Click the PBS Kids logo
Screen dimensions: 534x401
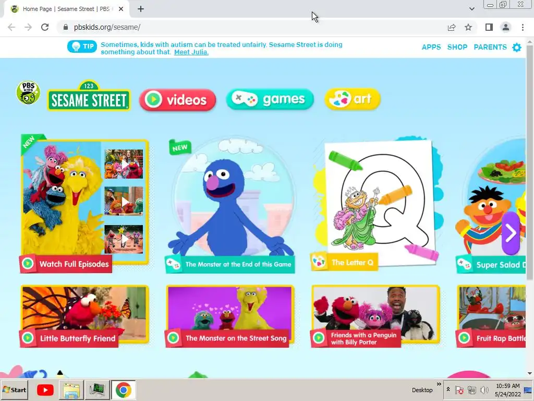(x=28, y=93)
